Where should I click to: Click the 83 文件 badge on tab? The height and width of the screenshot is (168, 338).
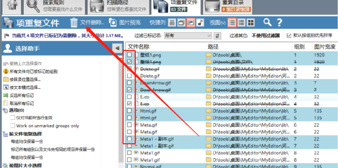coord(179,9)
